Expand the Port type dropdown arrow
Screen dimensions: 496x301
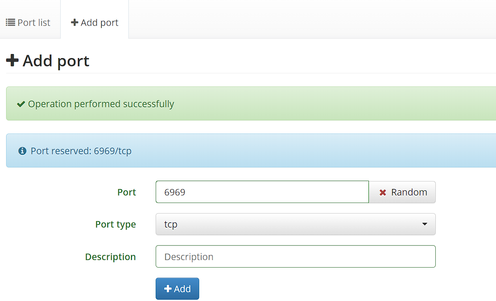[424, 224]
